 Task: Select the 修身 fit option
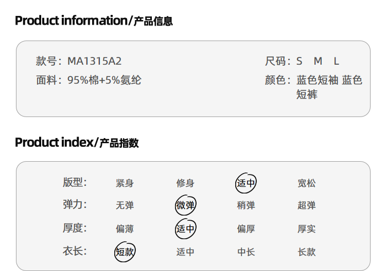coord(185,183)
